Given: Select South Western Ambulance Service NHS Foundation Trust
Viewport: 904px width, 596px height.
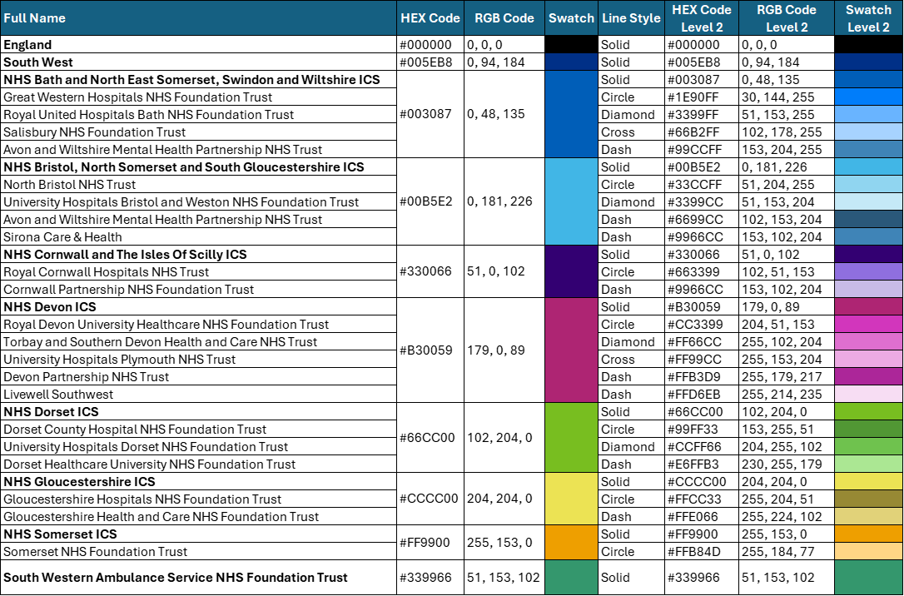Looking at the screenshot, I should [198, 578].
